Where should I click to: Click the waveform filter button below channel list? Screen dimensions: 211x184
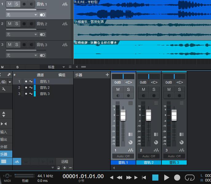(x=17, y=162)
